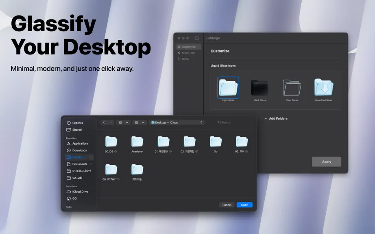
Task: Select iCloud Drive under Locations
Action: pyautogui.click(x=79, y=191)
